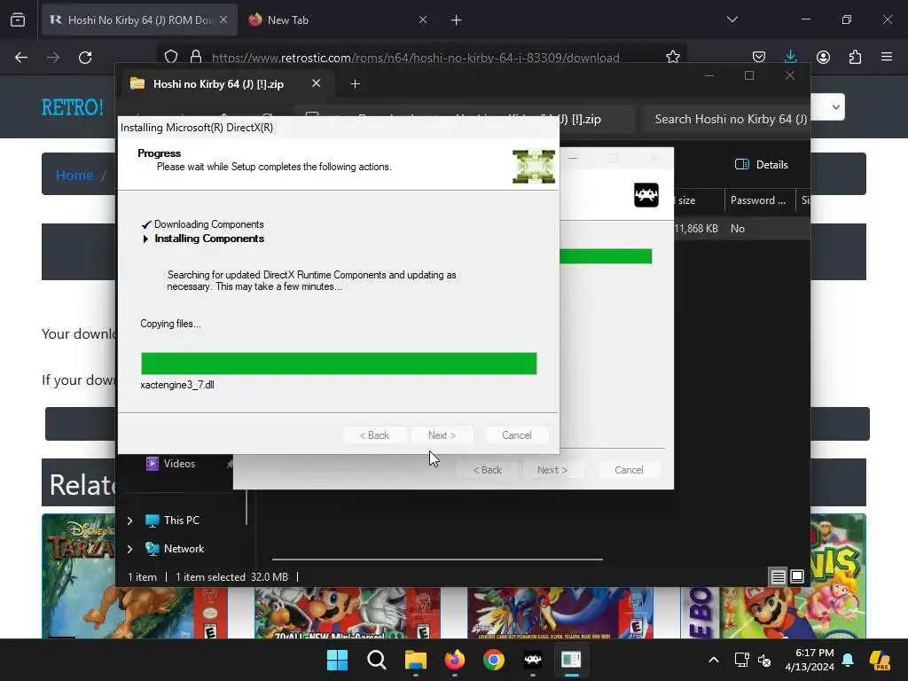Open the Windows Start menu
This screenshot has height=681, width=908.
click(338, 660)
